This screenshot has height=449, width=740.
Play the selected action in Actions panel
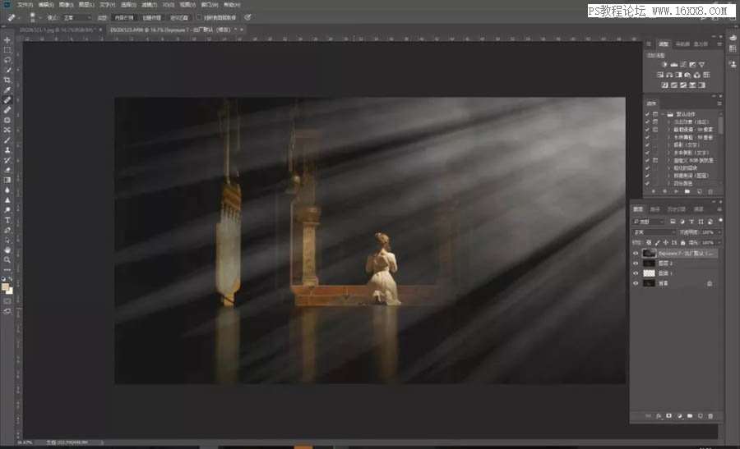coord(676,192)
